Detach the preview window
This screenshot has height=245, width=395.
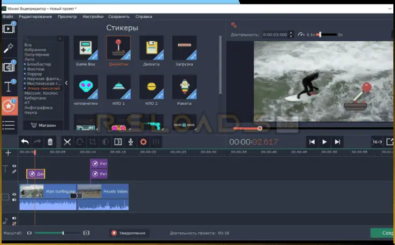(390, 142)
